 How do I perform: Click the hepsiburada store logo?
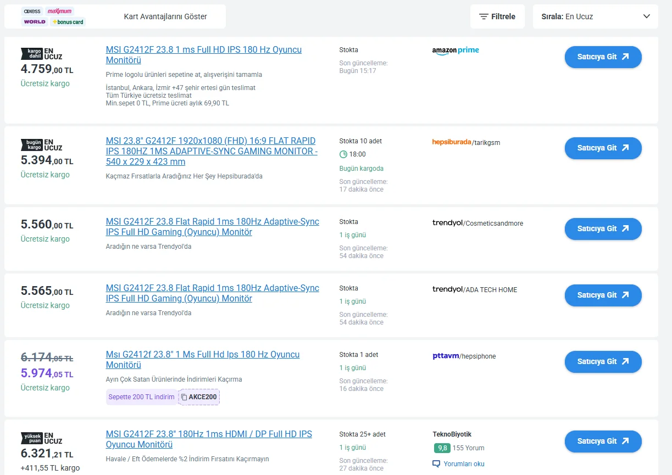point(452,142)
